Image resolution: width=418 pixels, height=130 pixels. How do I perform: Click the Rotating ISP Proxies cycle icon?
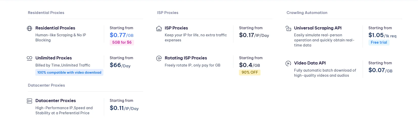point(159,58)
